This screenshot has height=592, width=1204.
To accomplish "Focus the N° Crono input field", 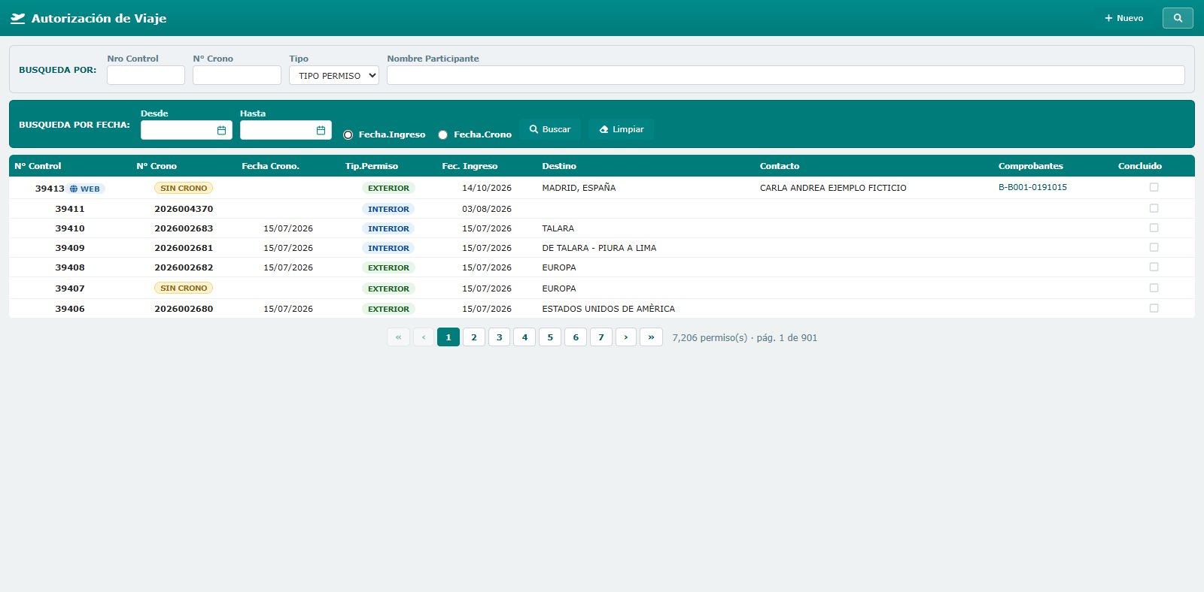I will pyautogui.click(x=237, y=75).
